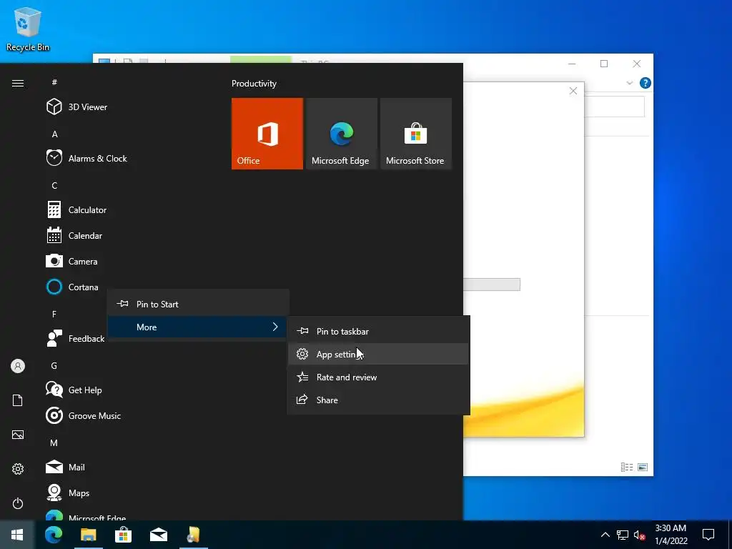The height and width of the screenshot is (549, 732).
Task: Open the network status tray icon
Action: coord(623,535)
